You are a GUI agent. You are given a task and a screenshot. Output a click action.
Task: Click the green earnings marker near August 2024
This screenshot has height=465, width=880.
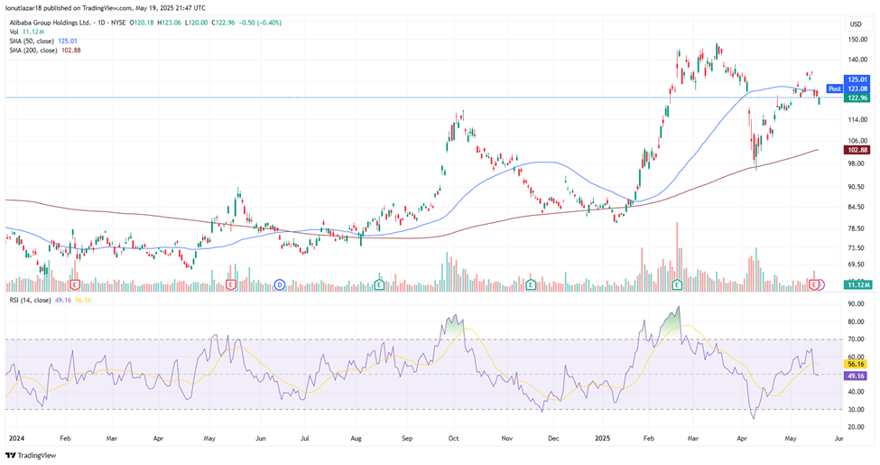379,284
